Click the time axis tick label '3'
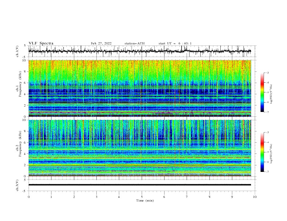 click(x=96, y=197)
